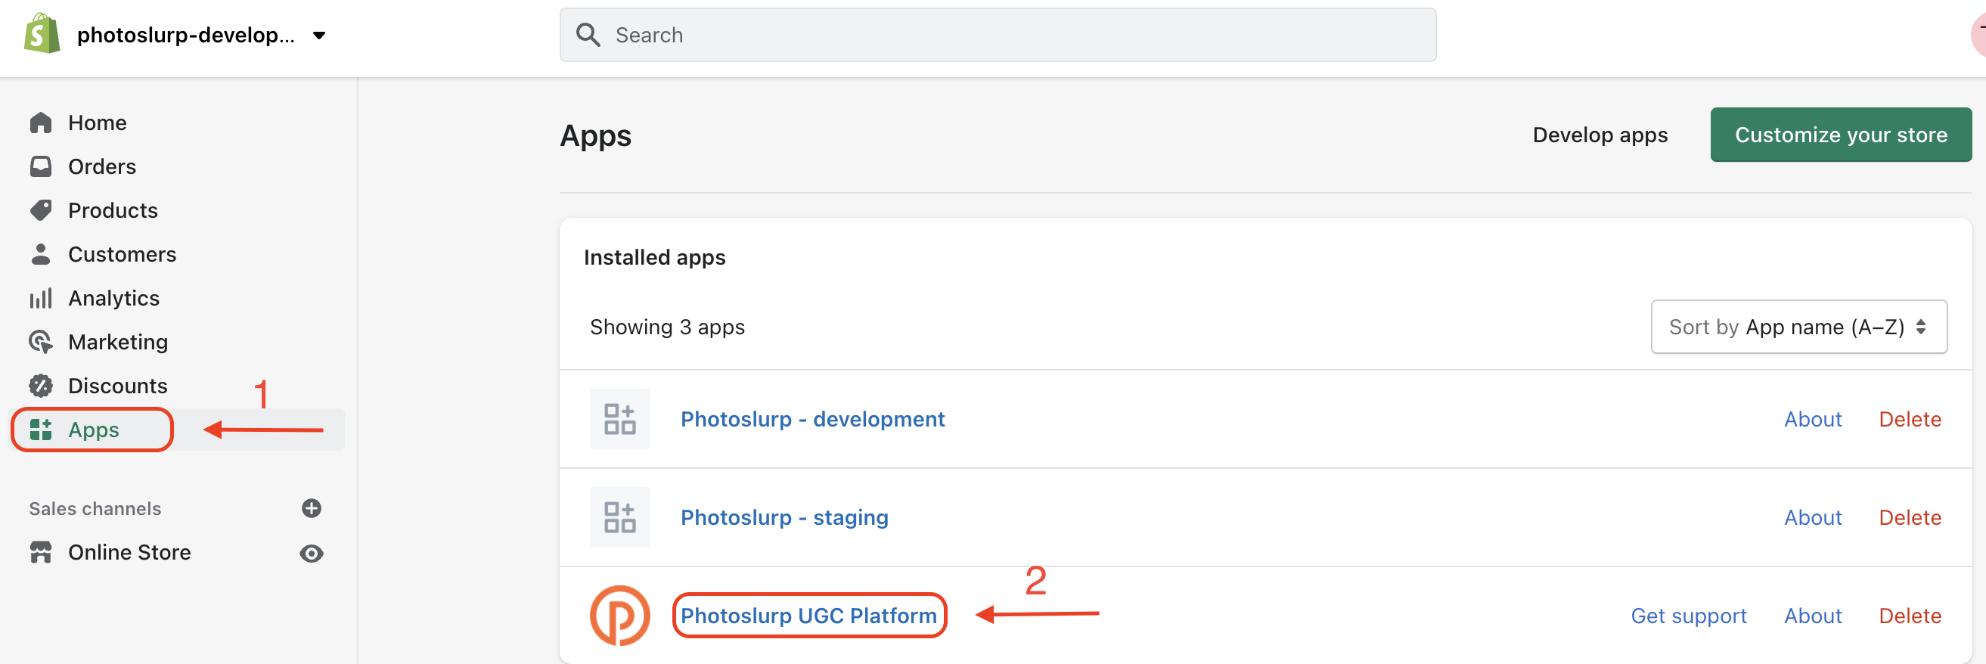1986x664 pixels.
Task: Open Analytics section
Action: click(x=113, y=299)
